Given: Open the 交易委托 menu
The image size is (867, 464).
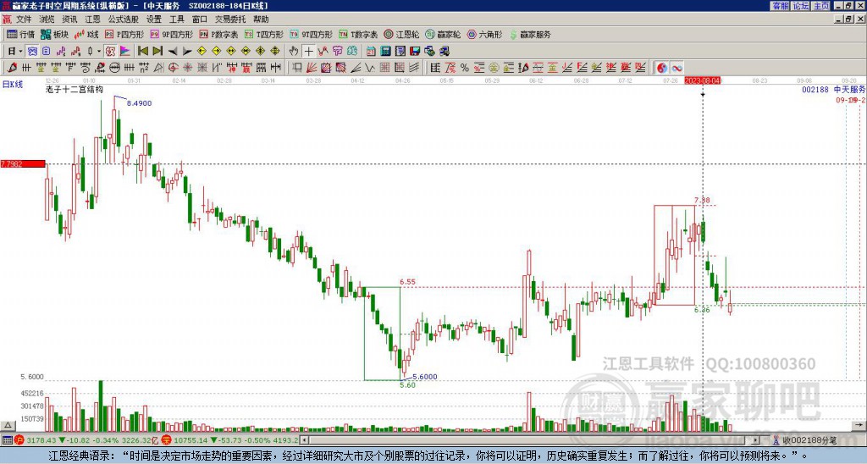Looking at the screenshot, I should click(x=230, y=19).
